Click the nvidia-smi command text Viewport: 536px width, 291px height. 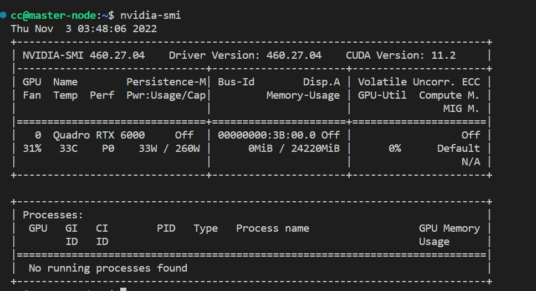150,16
